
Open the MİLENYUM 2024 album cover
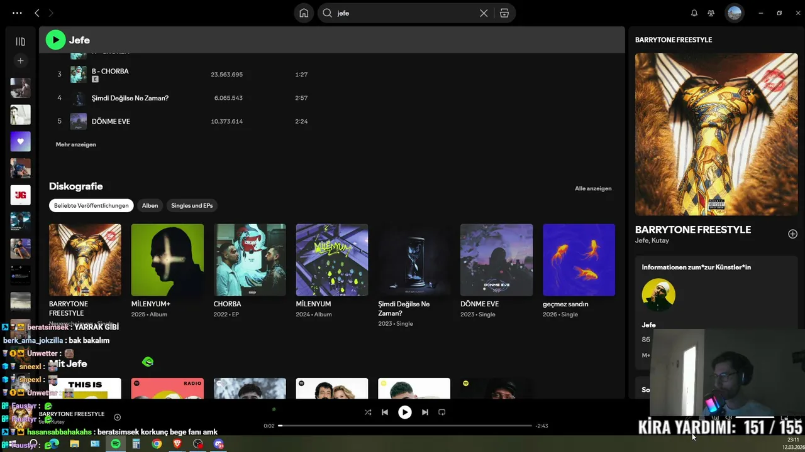coord(332,260)
